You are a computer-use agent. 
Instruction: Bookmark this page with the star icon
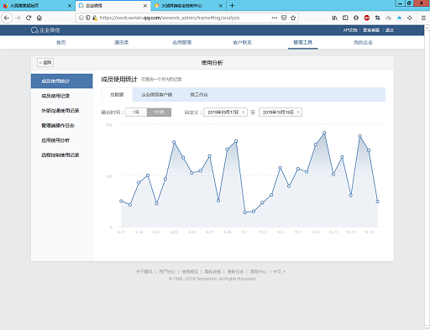(x=293, y=18)
